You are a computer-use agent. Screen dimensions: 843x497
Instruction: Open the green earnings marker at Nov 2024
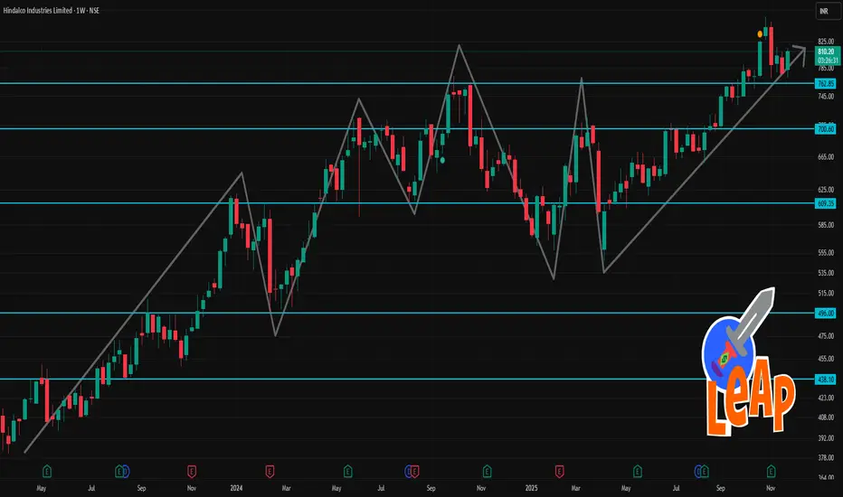coord(487,472)
